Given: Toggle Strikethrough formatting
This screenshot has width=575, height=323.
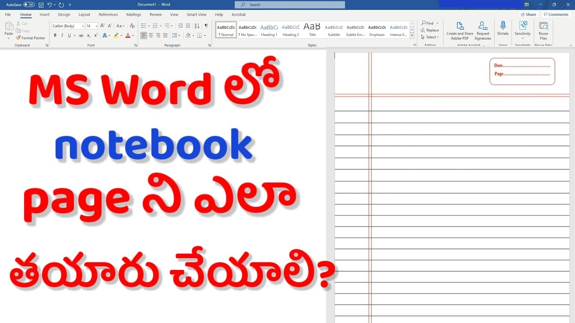Looking at the screenshot, I should (x=81, y=35).
